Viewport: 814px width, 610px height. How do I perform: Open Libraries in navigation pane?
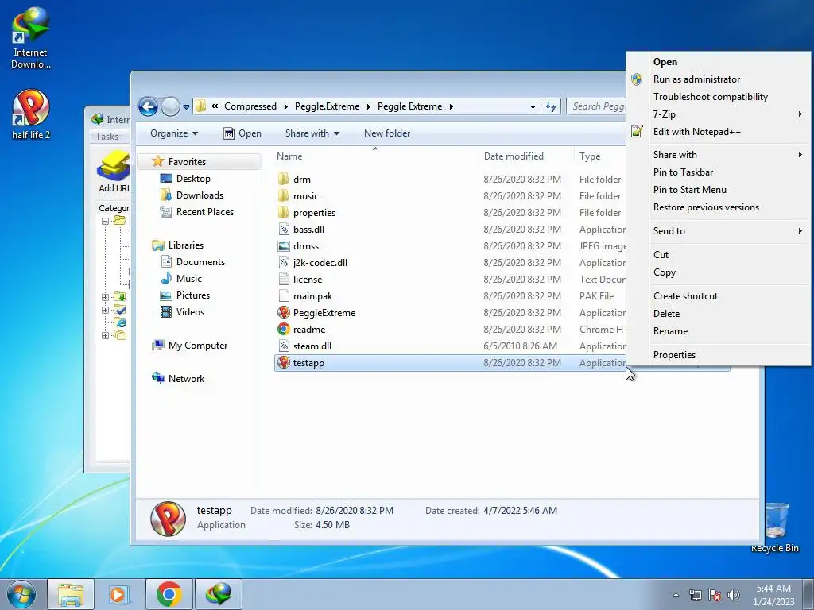185,245
